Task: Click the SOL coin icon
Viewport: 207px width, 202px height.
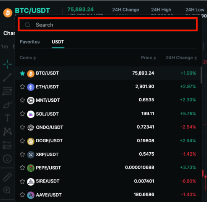Action: 31,114
